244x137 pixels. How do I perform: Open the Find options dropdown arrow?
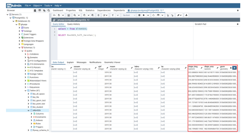(79, 15)
